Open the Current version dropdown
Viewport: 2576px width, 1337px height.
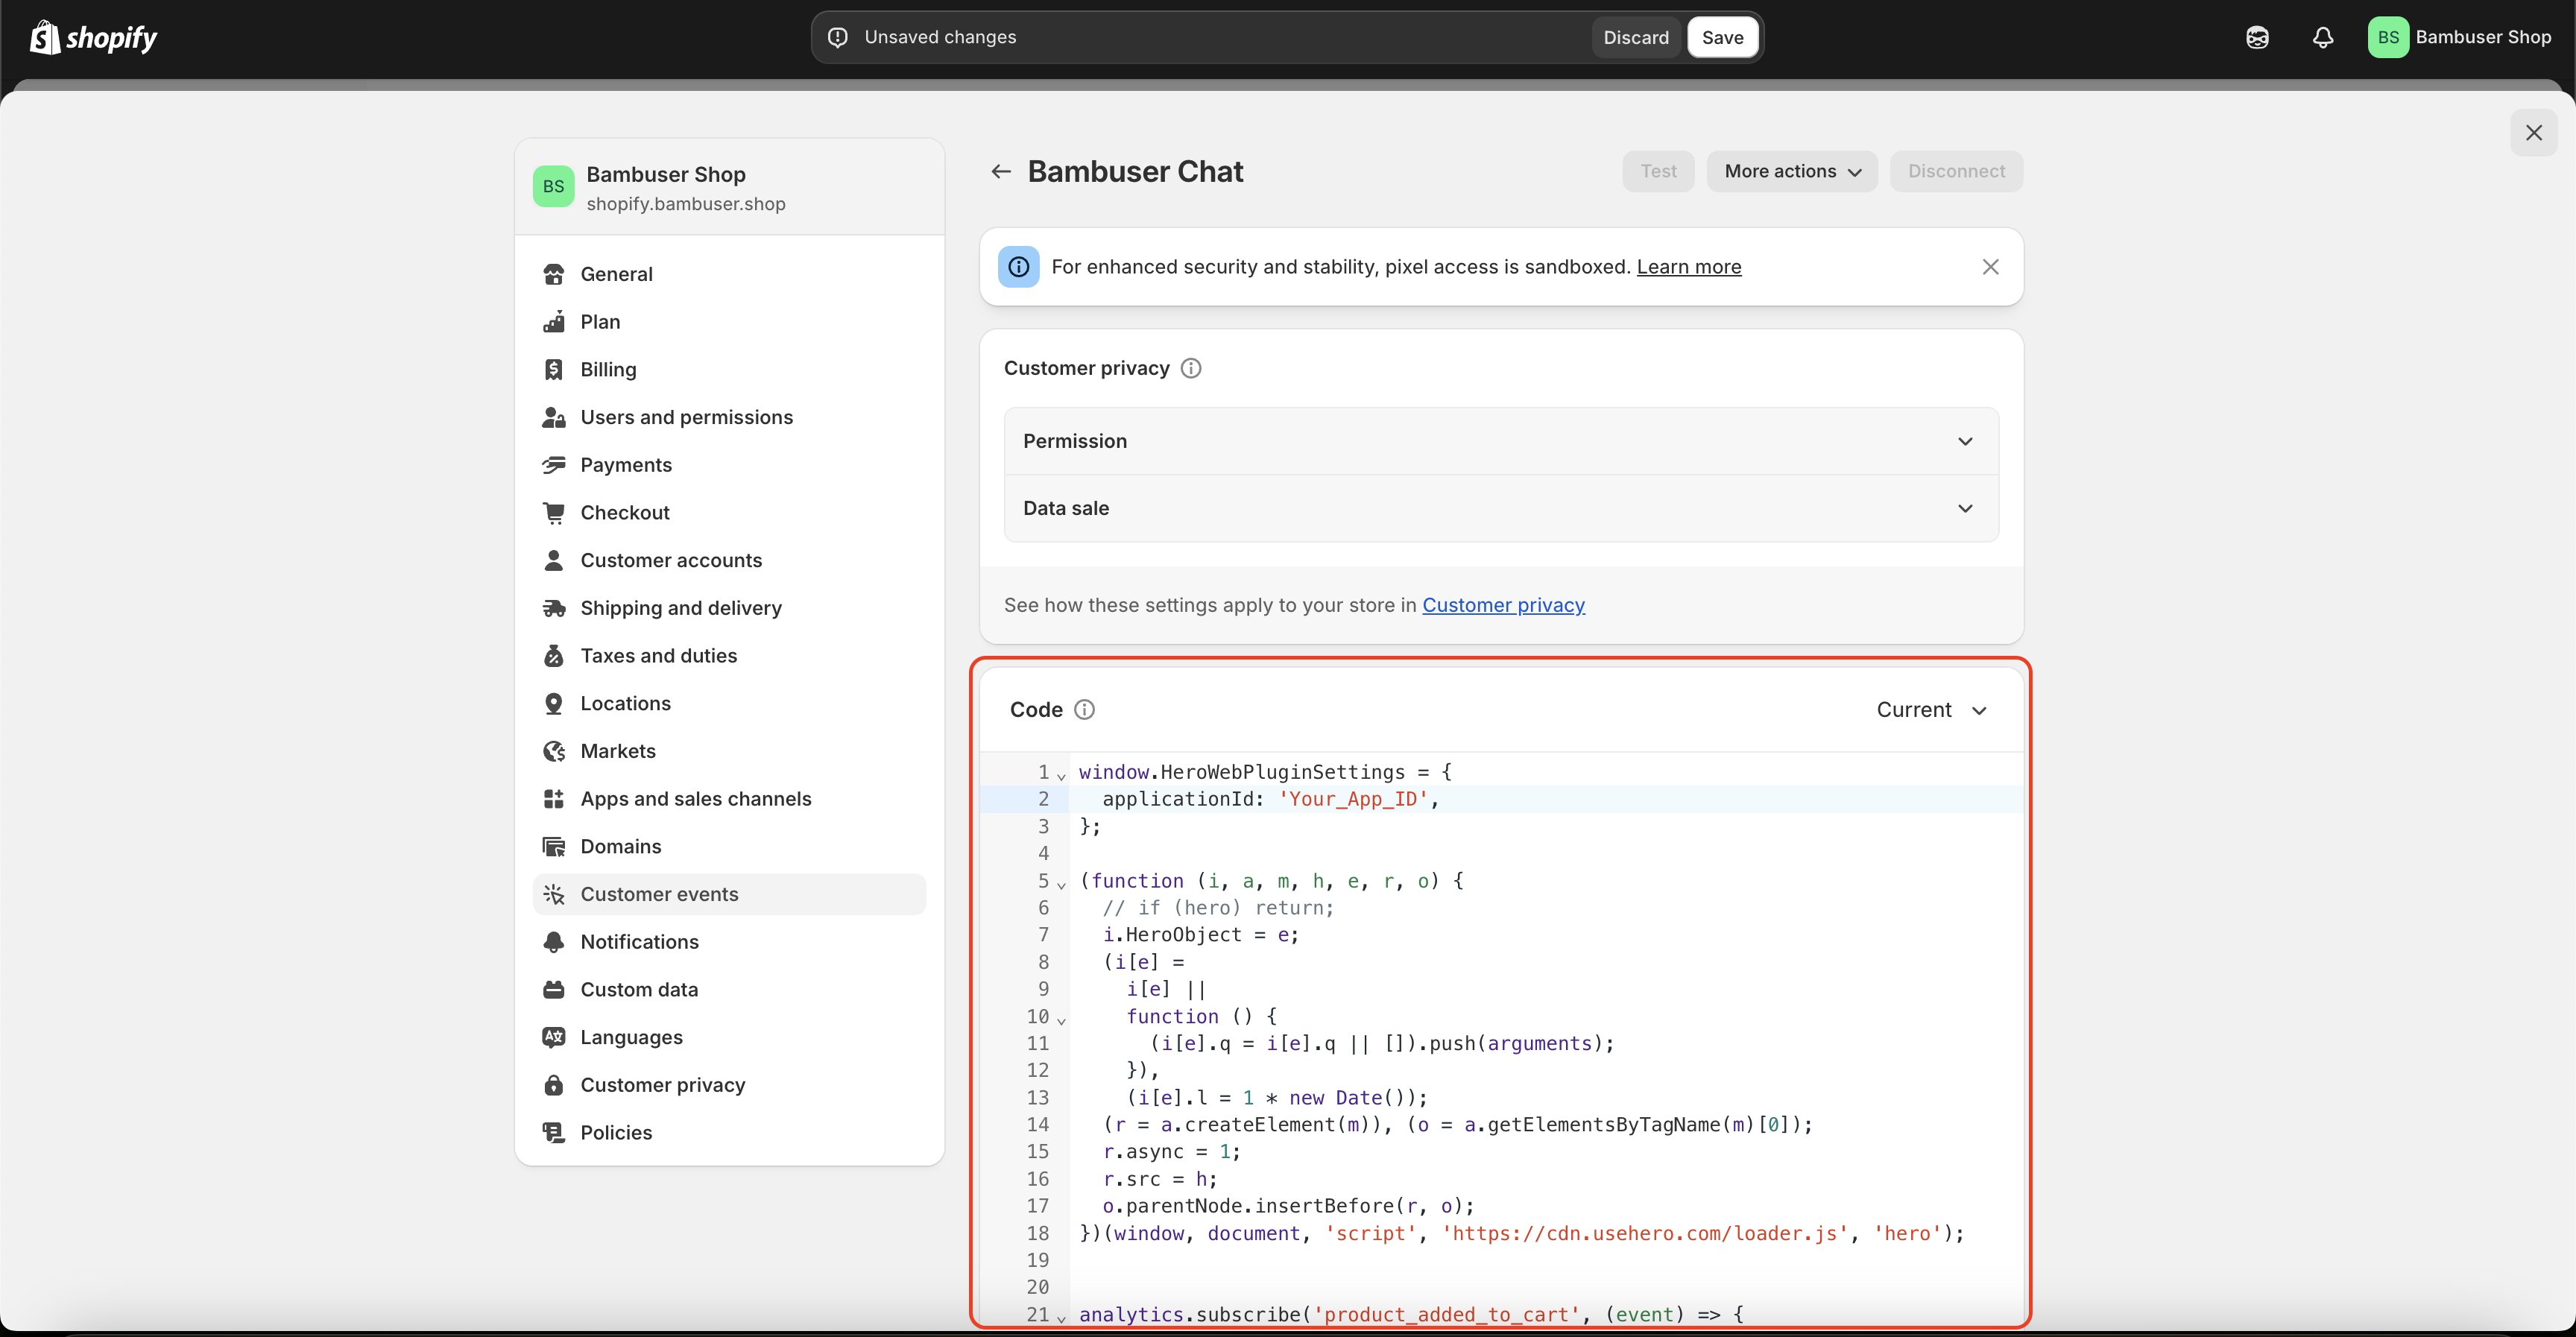[x=1931, y=710]
